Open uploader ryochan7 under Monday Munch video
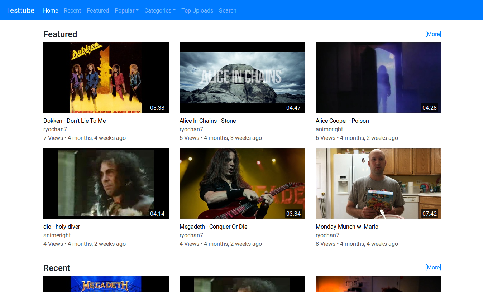Viewport: 483px width, 292px height. pos(327,235)
